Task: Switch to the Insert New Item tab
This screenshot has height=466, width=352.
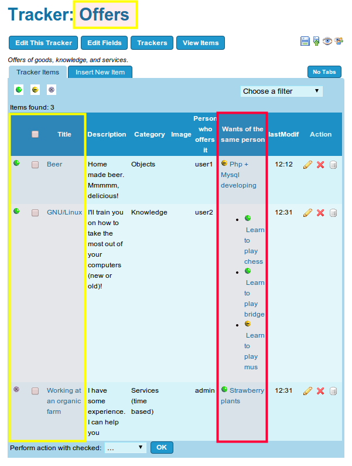Action: [x=100, y=72]
